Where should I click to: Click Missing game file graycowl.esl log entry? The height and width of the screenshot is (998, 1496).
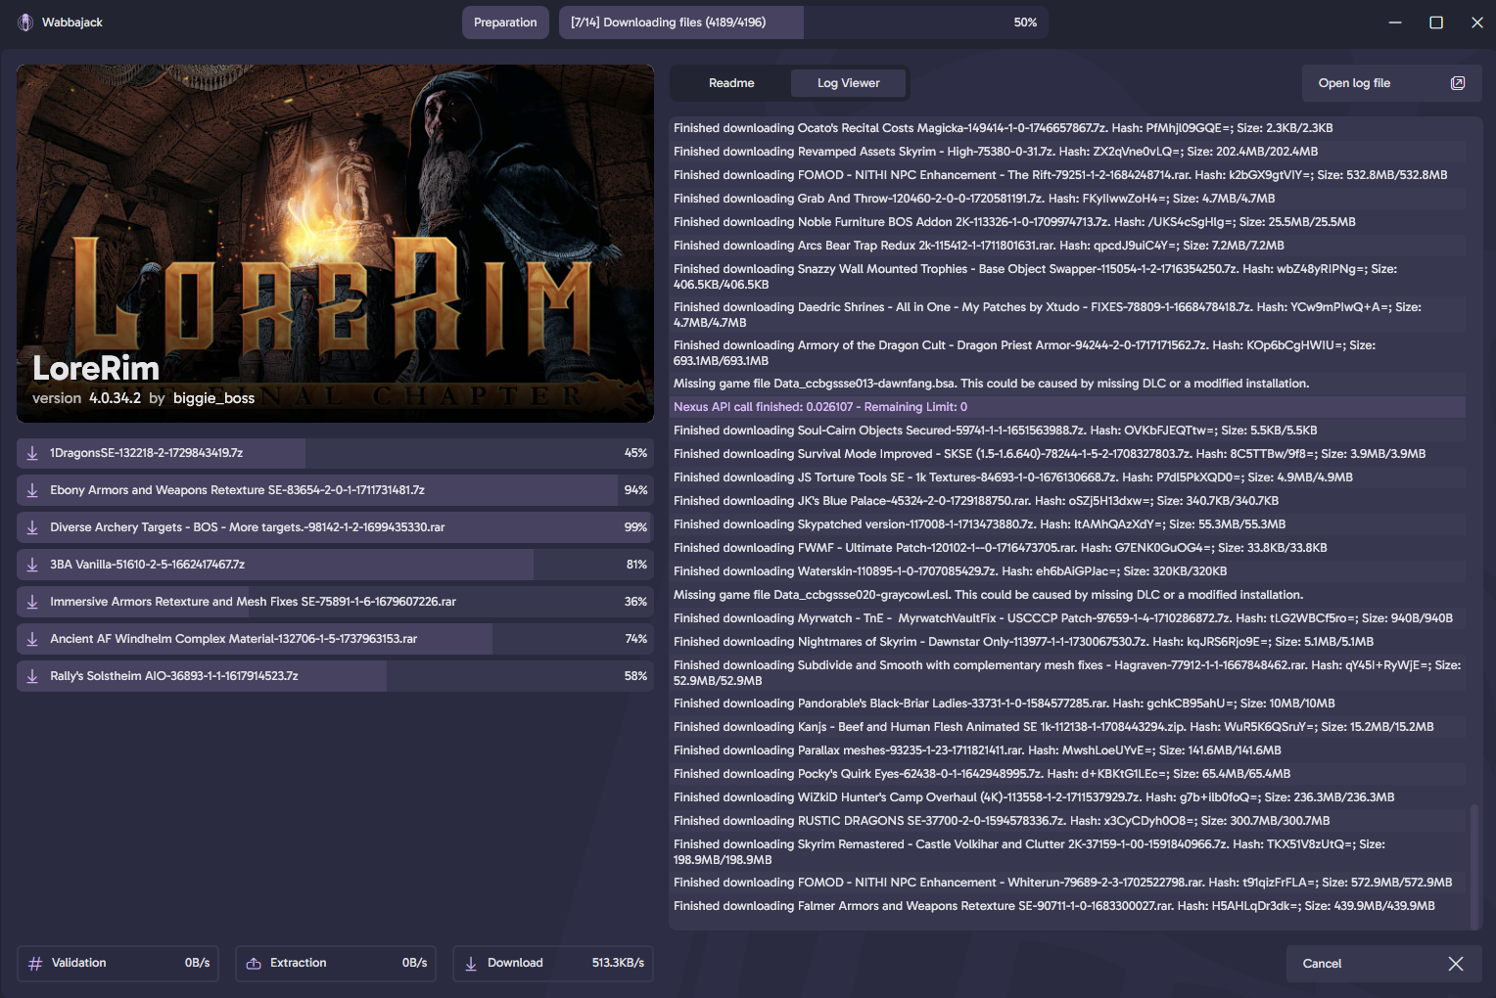click(x=1067, y=595)
